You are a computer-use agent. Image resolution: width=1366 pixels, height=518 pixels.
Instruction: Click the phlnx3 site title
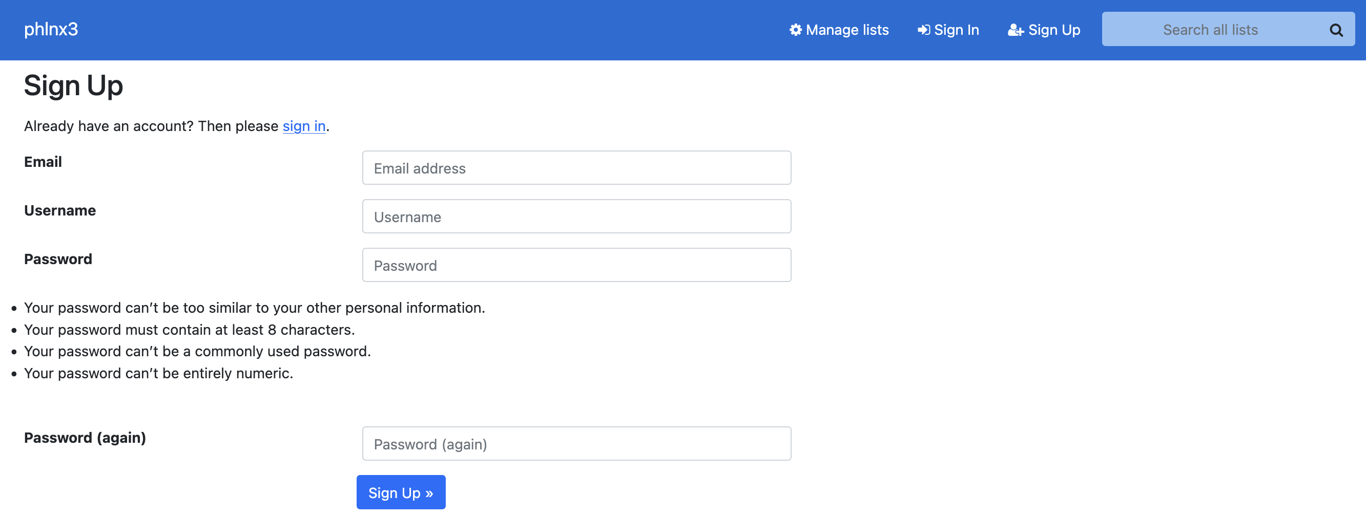(51, 29)
